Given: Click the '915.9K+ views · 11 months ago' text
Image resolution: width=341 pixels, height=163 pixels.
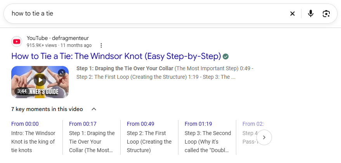Looking at the screenshot, I should pyautogui.click(x=59, y=45).
